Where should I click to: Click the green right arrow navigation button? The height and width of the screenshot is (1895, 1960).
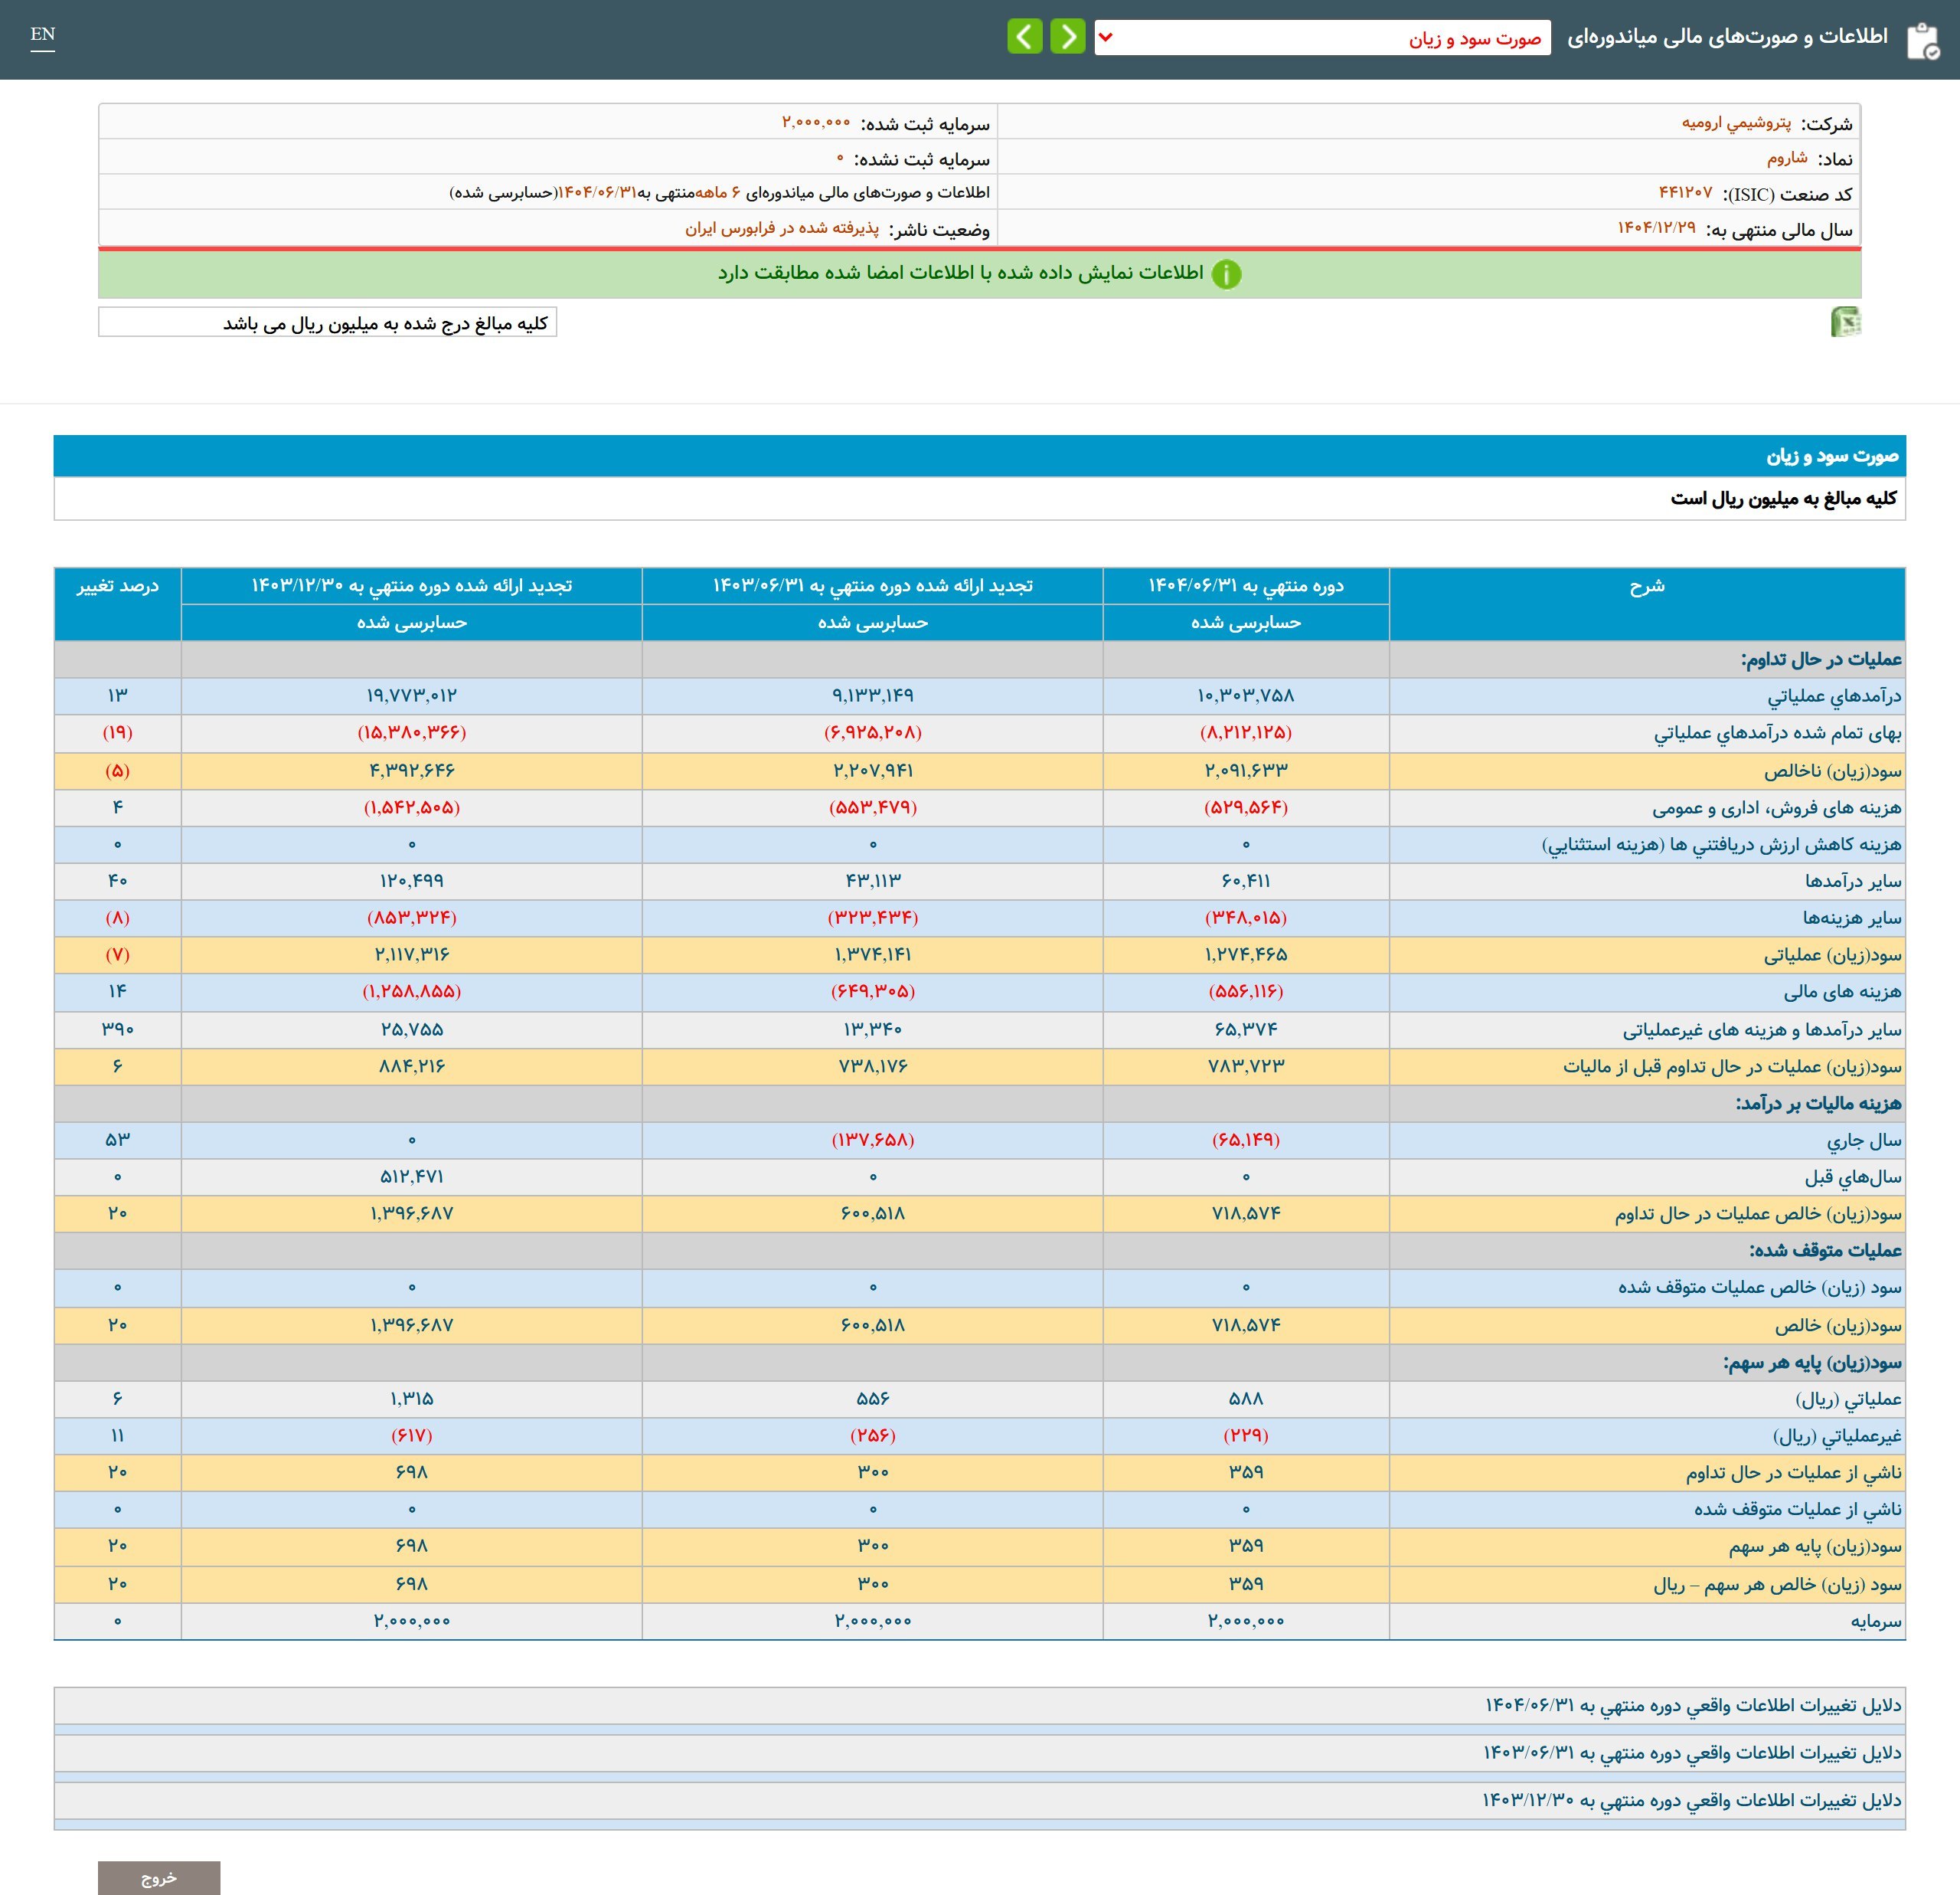(x=1067, y=37)
